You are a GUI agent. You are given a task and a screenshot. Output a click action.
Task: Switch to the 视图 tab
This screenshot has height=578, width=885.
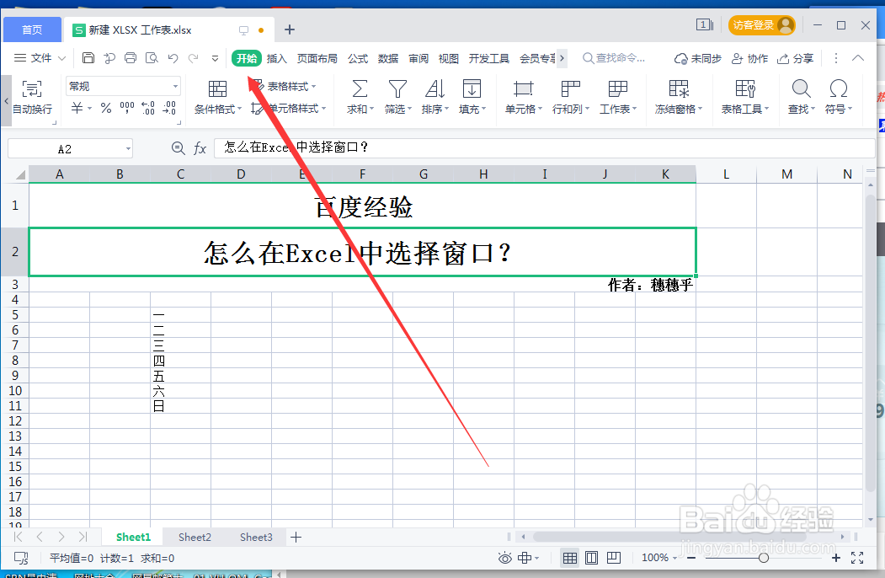[x=448, y=58]
